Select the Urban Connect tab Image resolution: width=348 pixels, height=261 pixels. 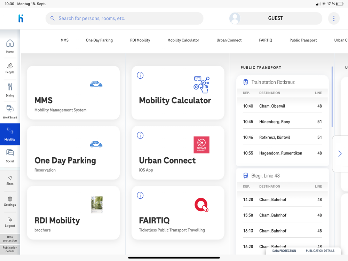tap(229, 40)
